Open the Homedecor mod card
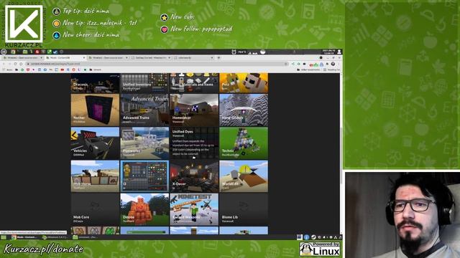The image size is (460, 258). pyautogui.click(x=194, y=110)
